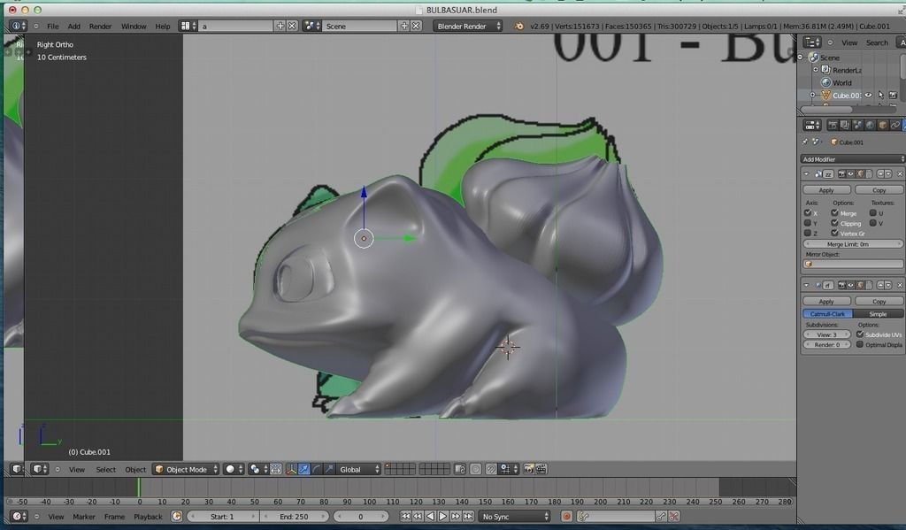Viewport: 906px width, 530px height.
Task: Add a new scene with plus button
Action: pos(404,26)
